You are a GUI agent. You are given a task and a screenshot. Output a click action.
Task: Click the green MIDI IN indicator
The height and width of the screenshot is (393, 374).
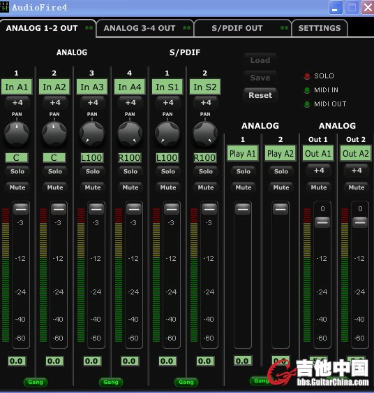(307, 90)
